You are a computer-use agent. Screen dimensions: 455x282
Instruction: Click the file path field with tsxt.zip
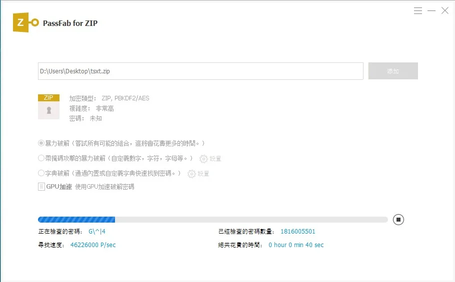(x=200, y=71)
